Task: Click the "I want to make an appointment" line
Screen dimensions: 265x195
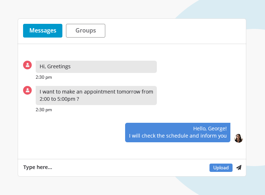Action: pos(96,92)
